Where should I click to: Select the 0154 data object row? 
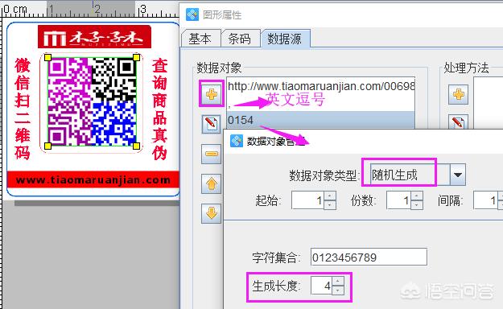point(320,120)
